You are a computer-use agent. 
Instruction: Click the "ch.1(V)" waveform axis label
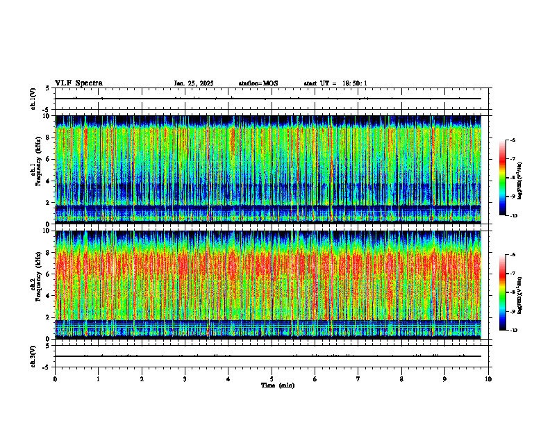tap(33, 99)
